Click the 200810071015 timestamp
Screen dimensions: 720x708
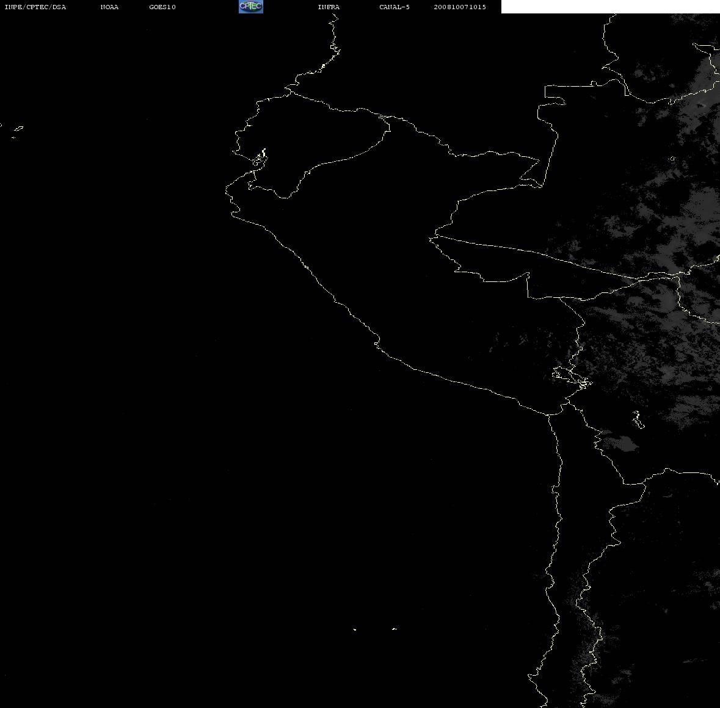click(x=460, y=7)
